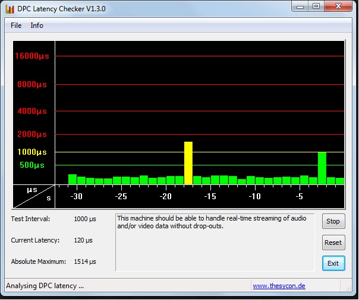Click the 120 µs Current Latency value
This screenshot has width=359, height=300.
point(83,240)
